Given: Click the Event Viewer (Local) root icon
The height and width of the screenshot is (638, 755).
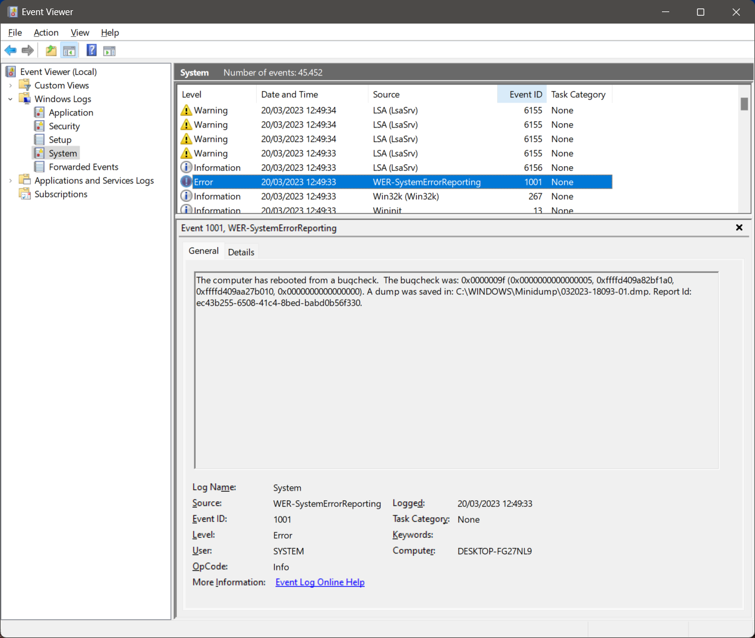Looking at the screenshot, I should tap(11, 72).
